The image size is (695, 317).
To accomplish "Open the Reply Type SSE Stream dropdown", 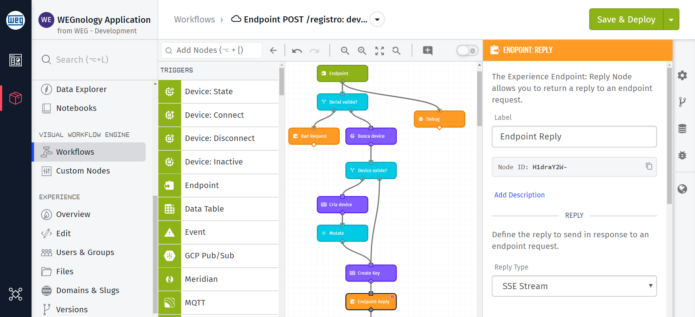I will [574, 286].
